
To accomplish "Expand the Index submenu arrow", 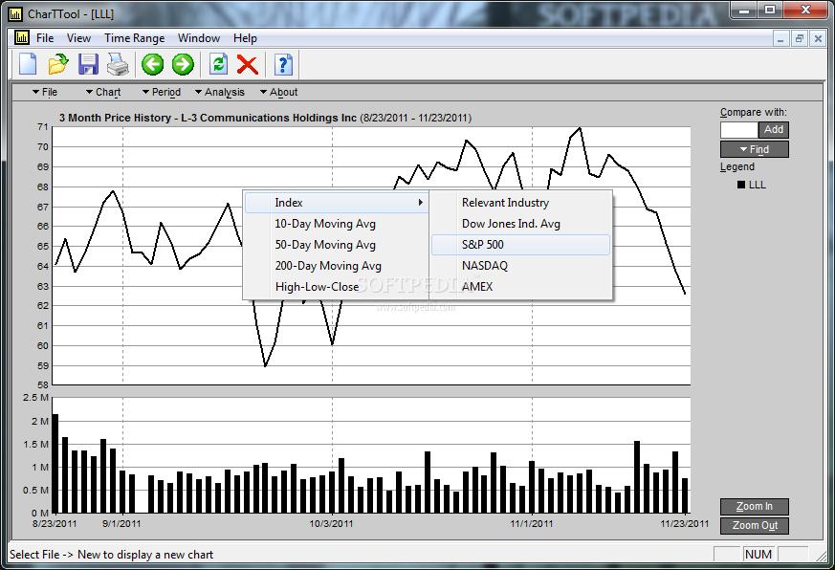I will click(x=420, y=203).
